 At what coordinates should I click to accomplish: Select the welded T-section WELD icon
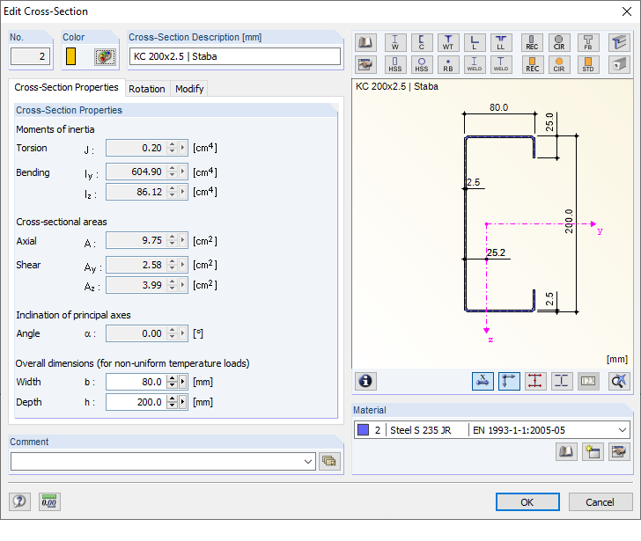(501, 64)
